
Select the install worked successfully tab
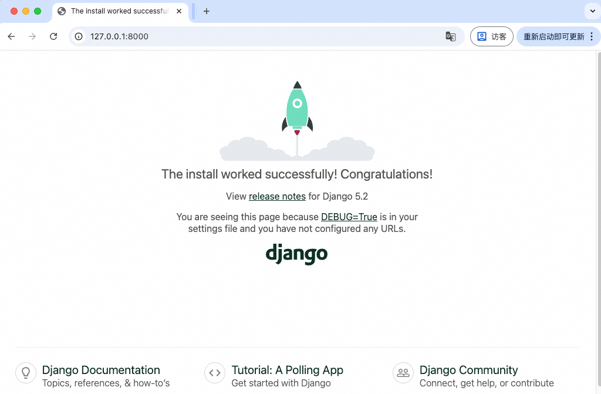(120, 11)
